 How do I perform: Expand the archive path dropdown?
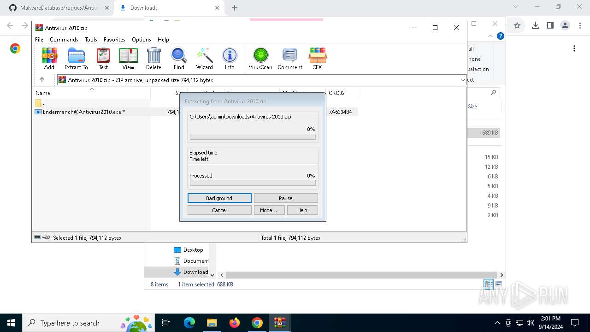click(x=462, y=80)
